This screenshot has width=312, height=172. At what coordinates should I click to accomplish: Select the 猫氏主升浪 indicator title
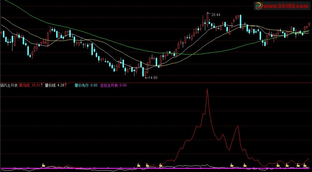coord(9,86)
